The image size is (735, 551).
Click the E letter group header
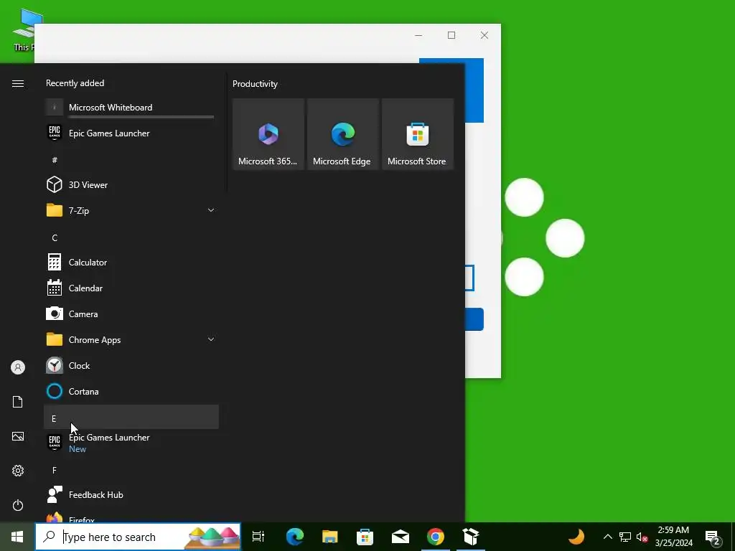click(131, 417)
